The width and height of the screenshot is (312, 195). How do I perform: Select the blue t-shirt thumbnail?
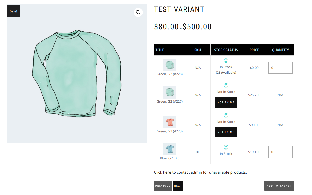click(x=170, y=149)
